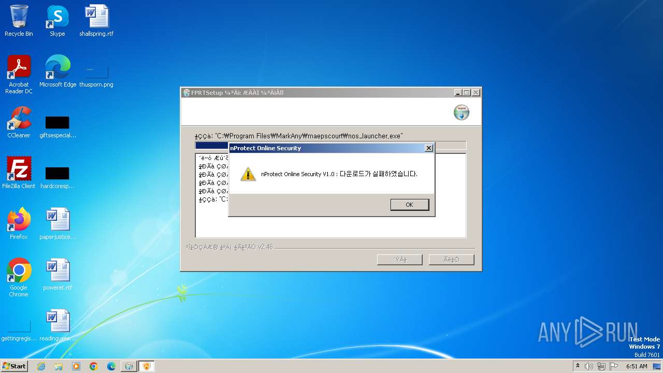This screenshot has height=373, width=663.
Task: Open Windows Explorer from taskbar
Action: [x=59, y=366]
